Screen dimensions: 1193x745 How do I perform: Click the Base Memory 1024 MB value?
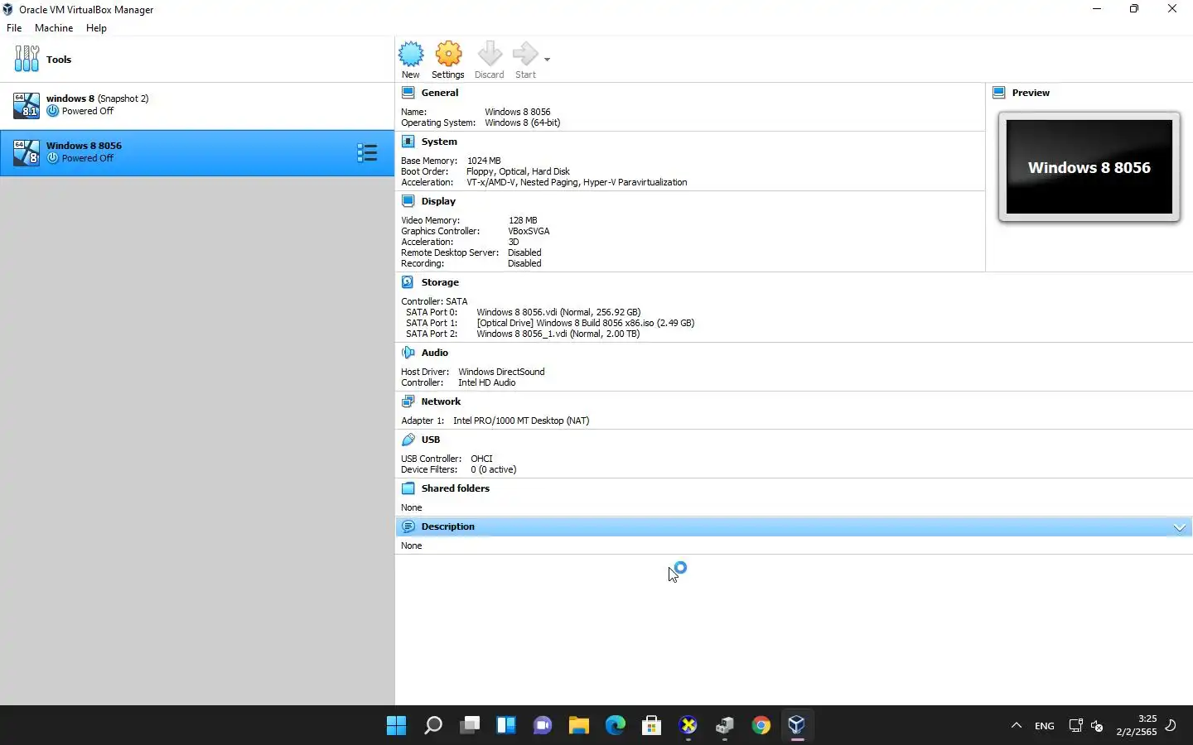pos(484,161)
